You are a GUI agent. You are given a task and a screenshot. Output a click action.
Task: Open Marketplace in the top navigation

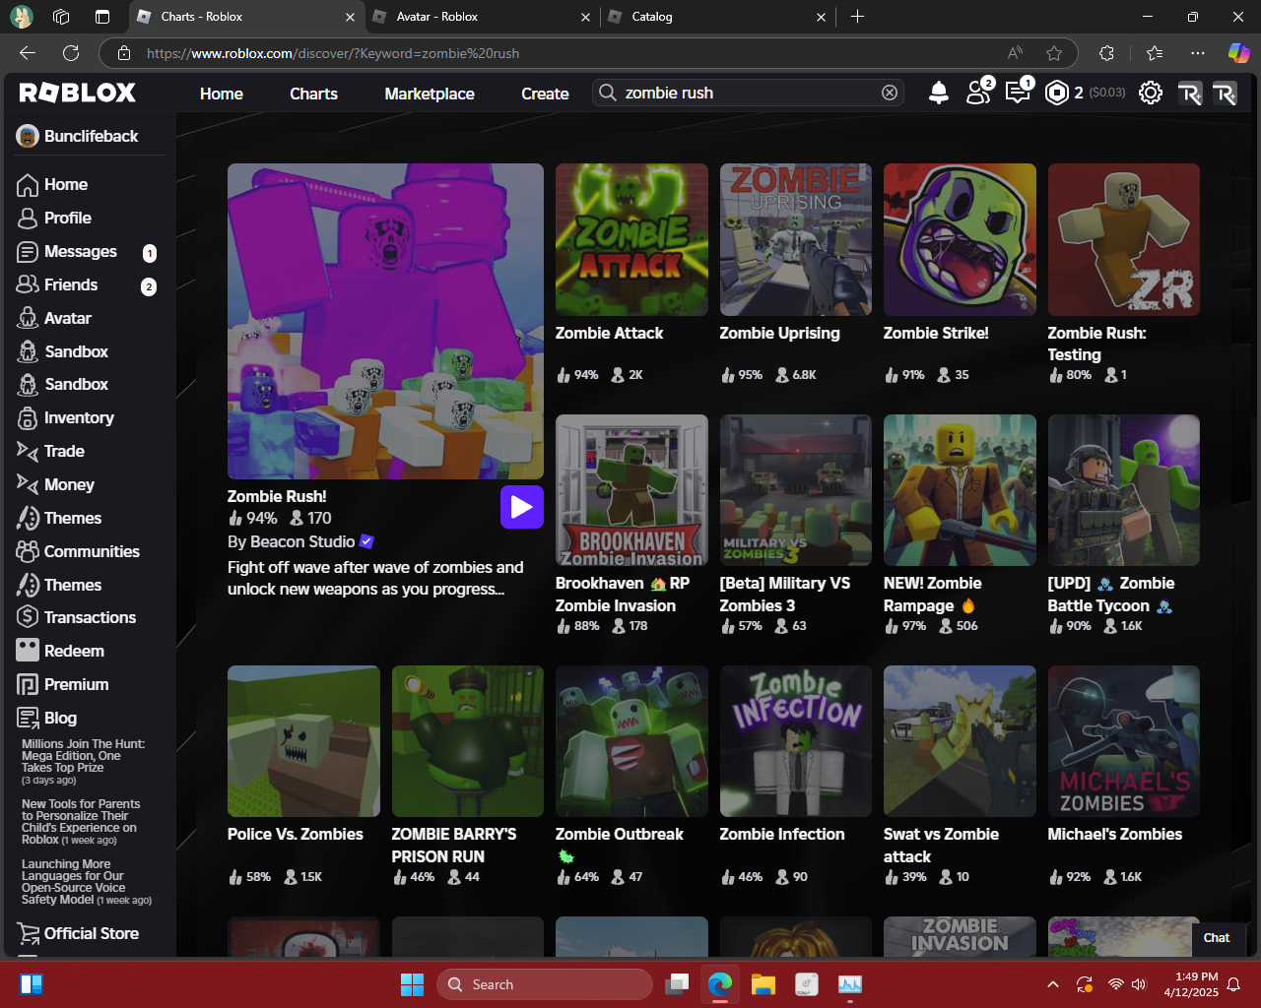point(430,94)
